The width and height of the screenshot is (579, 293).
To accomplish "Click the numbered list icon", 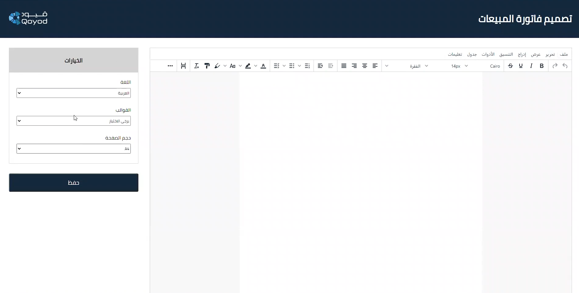I will pyautogui.click(x=307, y=66).
